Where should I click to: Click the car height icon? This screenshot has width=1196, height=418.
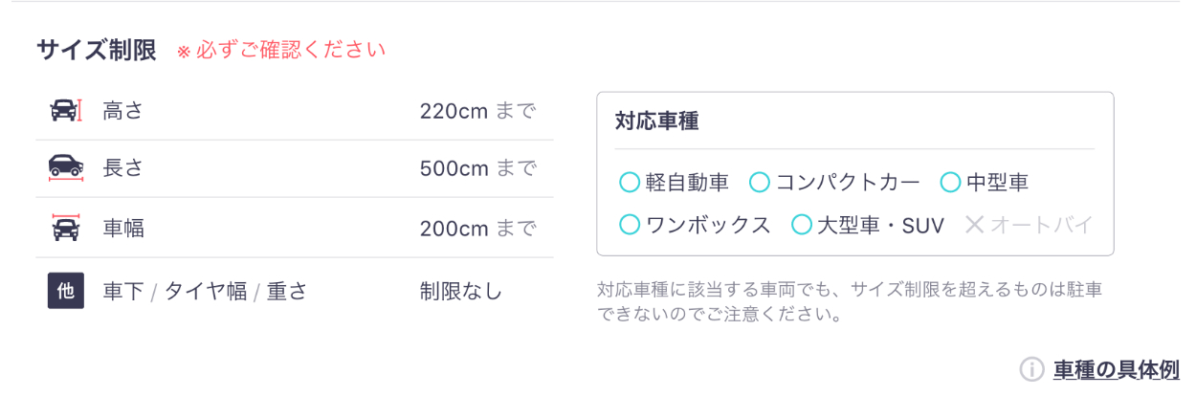(x=65, y=111)
